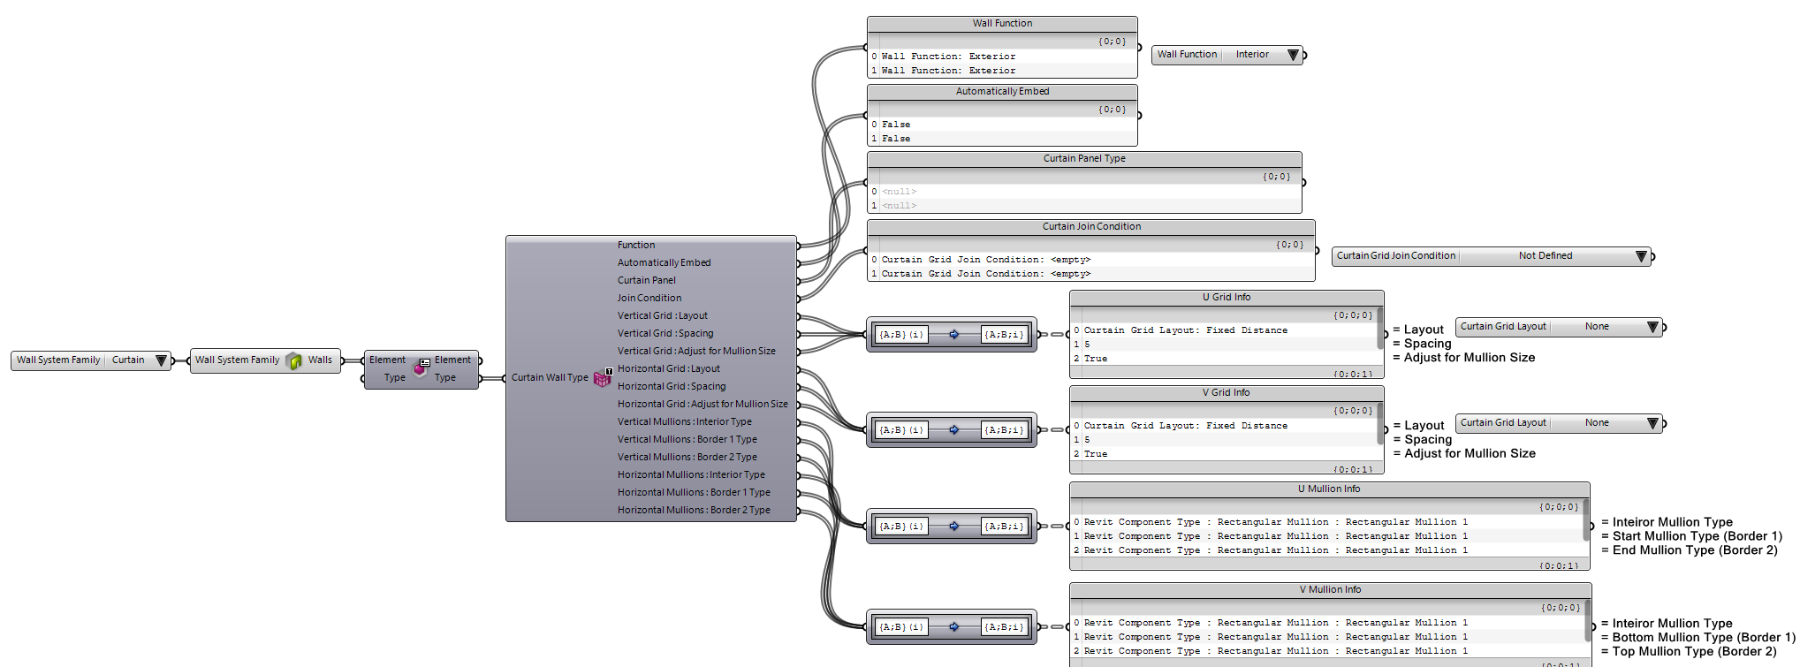Select the Curtain Panel Type panel header

click(x=1084, y=159)
